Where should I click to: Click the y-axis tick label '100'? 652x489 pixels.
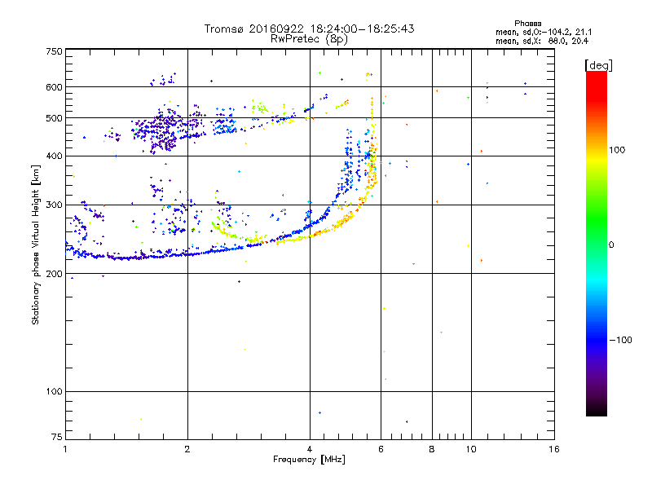(54, 392)
